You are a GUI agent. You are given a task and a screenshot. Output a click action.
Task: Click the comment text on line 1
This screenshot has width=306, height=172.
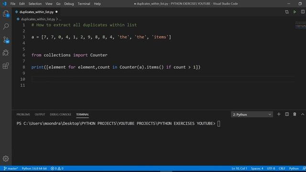(84, 25)
